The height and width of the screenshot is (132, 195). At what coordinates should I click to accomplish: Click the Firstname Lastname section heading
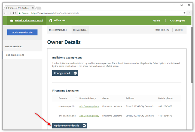(x=65, y=91)
